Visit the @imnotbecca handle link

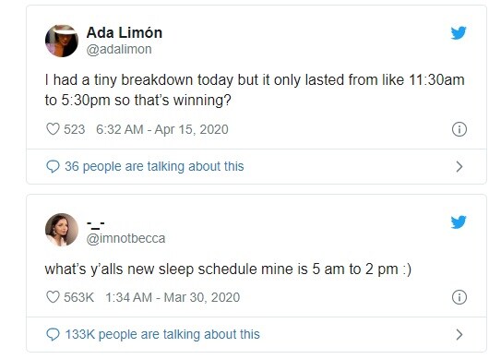point(125,238)
